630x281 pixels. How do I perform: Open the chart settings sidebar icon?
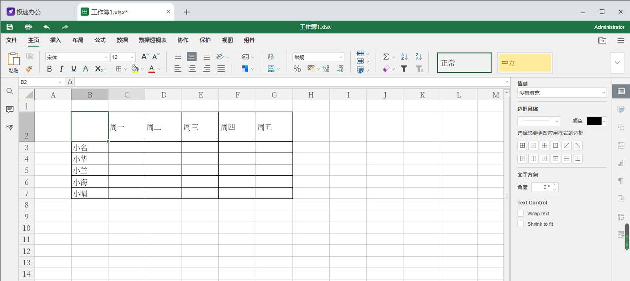point(621,163)
